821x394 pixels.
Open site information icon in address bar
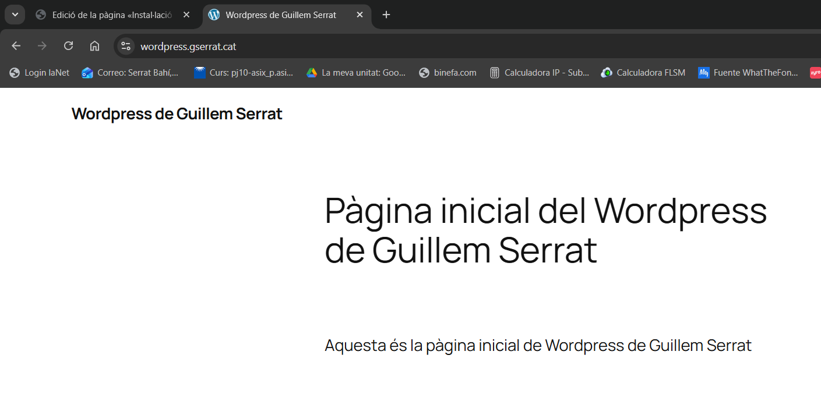pos(125,46)
